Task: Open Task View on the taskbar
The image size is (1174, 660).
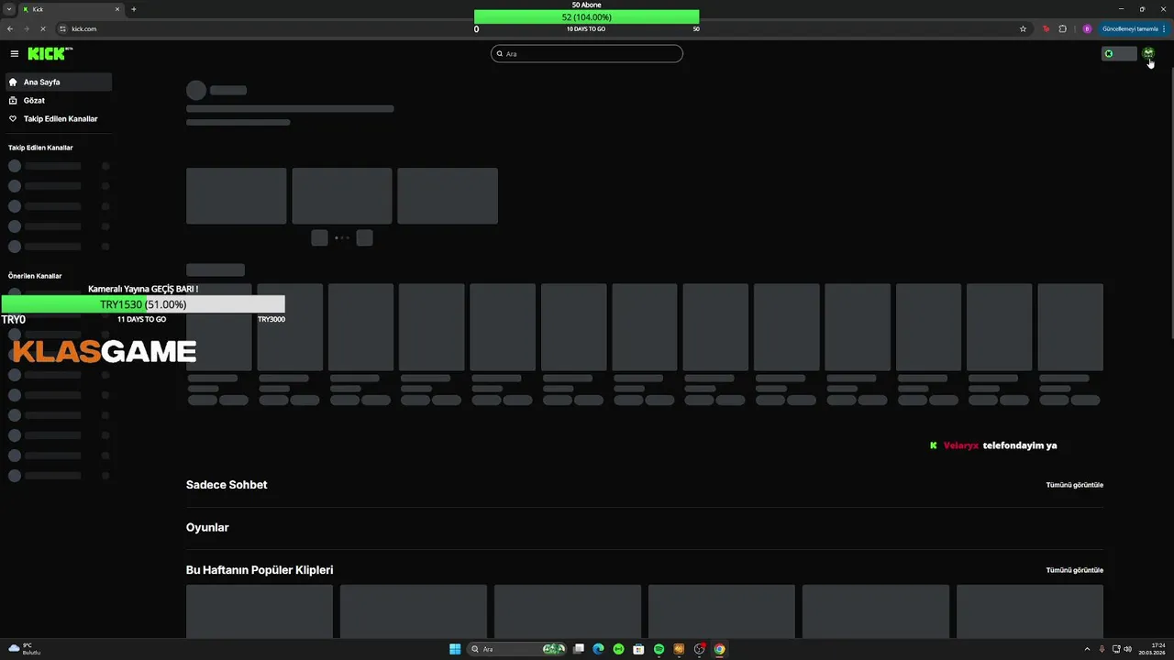Action: 579,649
